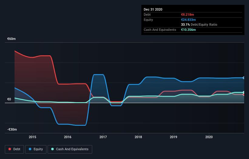Click the 2015 x-axis label
249x159 pixels.
click(x=32, y=137)
